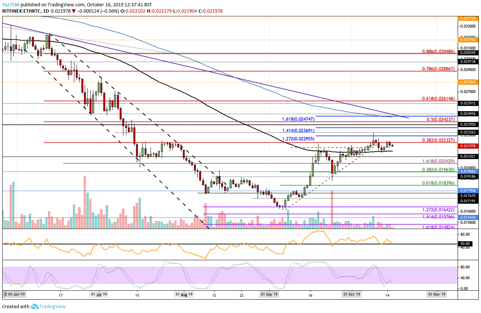Click the 1.414(0.023691) extension label
This screenshot has height=313, width=481.
point(298,130)
